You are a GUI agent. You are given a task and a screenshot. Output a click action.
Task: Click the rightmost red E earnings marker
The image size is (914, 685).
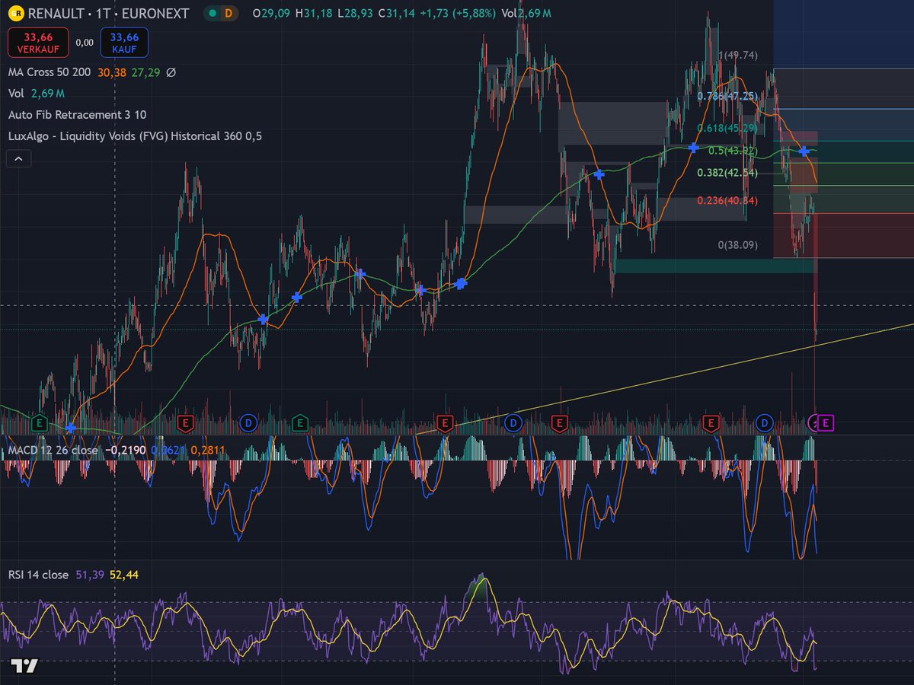click(x=711, y=422)
